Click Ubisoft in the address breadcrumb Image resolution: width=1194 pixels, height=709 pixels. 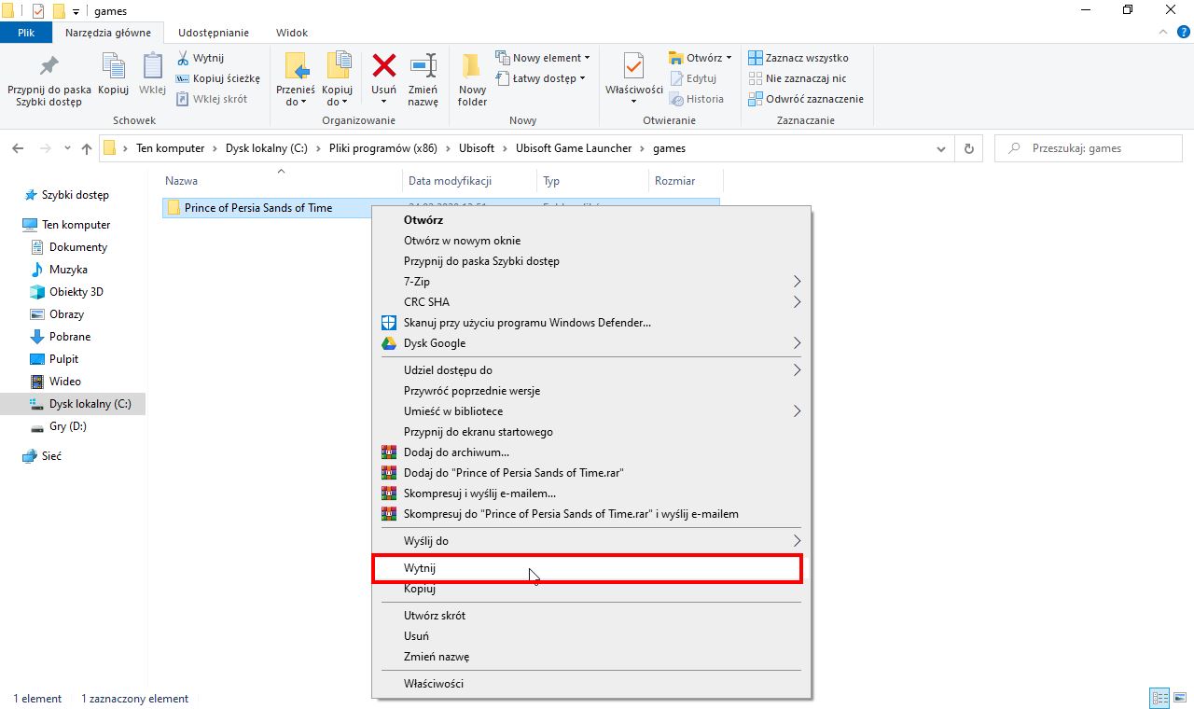[477, 148]
